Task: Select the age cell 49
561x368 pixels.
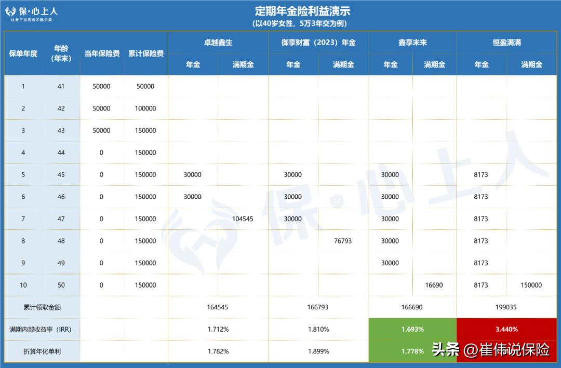Action: coord(61,263)
